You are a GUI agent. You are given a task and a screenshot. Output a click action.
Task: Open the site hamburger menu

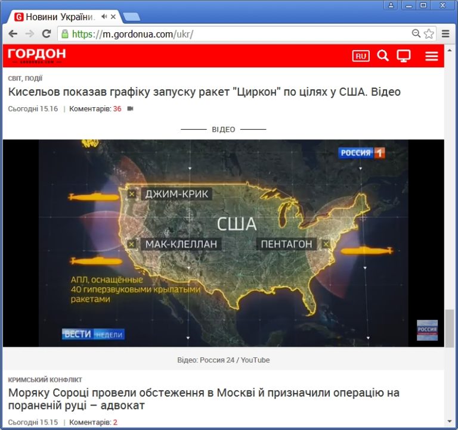(432, 56)
